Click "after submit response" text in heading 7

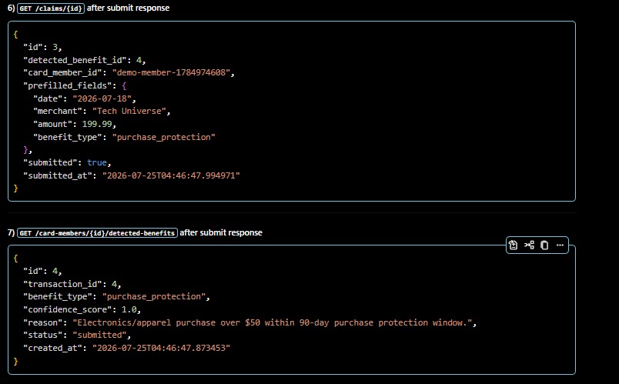221,232
